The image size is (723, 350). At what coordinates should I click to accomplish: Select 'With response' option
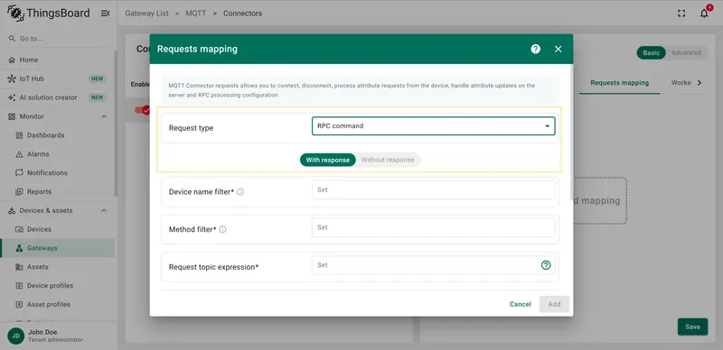tap(328, 160)
